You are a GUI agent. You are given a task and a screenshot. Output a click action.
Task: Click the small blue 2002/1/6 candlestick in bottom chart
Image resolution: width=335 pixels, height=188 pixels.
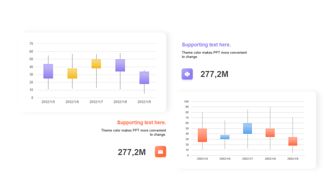(225, 137)
